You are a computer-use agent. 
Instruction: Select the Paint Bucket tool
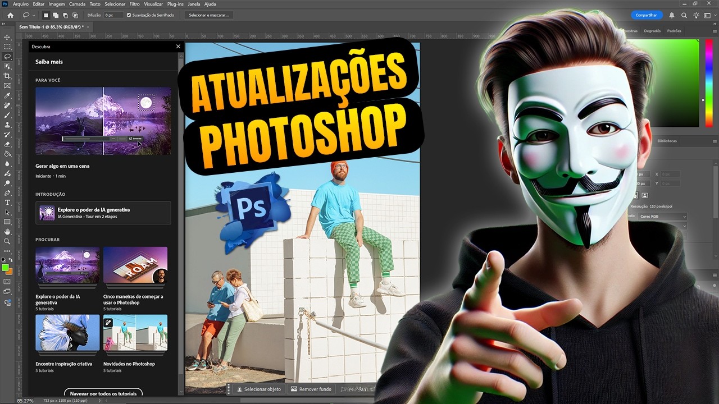pyautogui.click(x=7, y=154)
